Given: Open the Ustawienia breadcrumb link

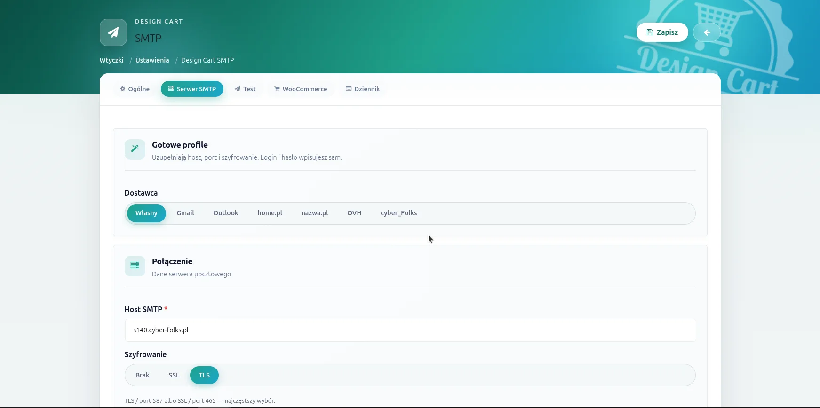Looking at the screenshot, I should [x=152, y=60].
